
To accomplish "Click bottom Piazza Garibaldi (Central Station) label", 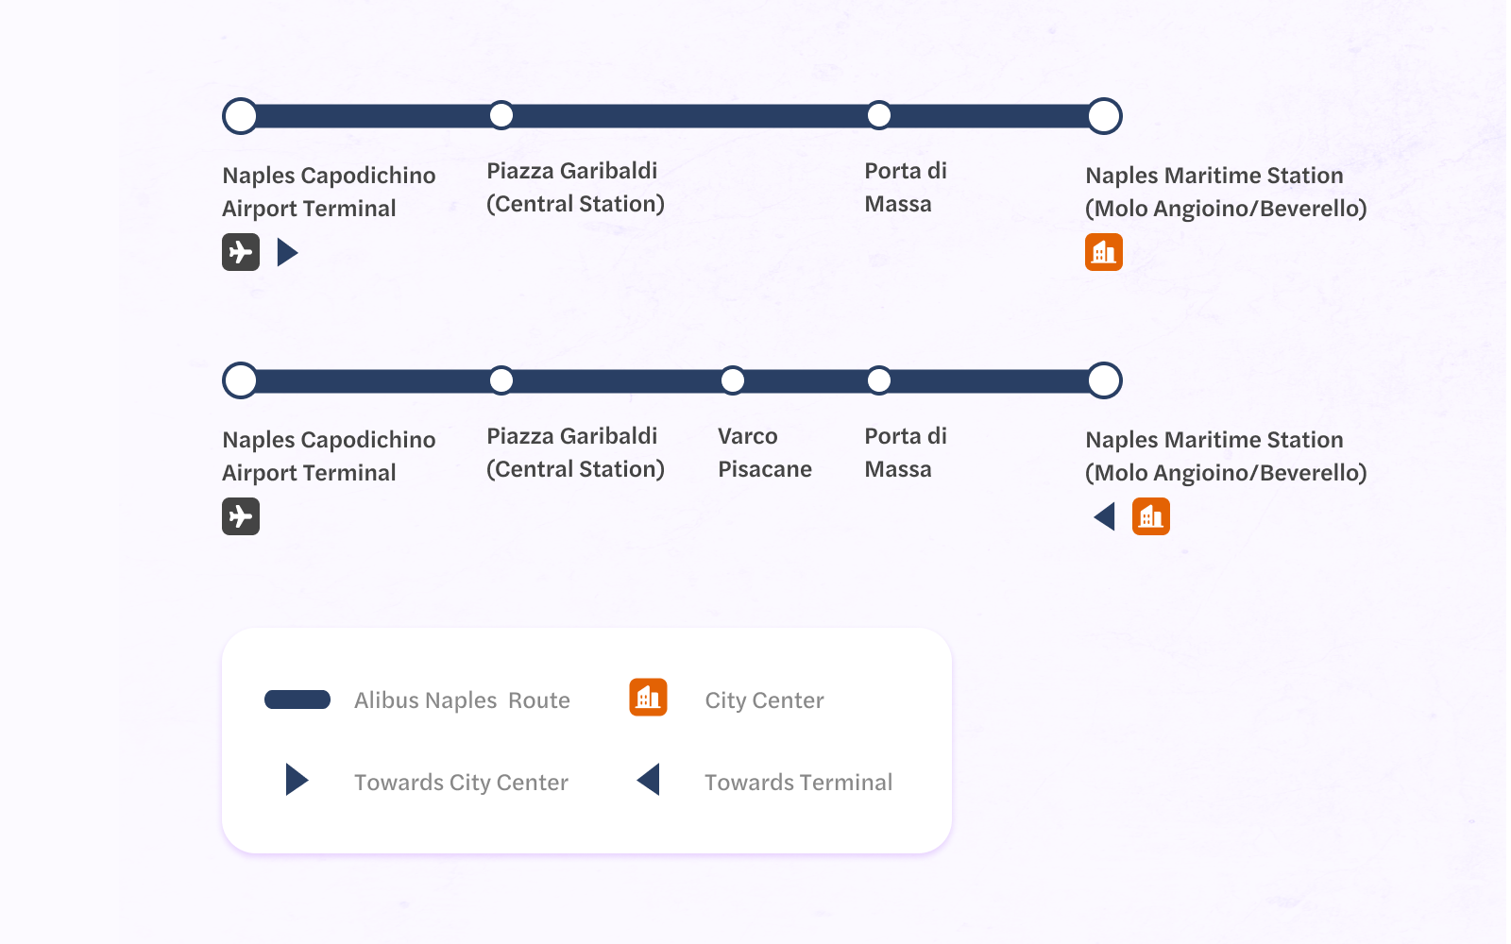I will (x=575, y=453).
